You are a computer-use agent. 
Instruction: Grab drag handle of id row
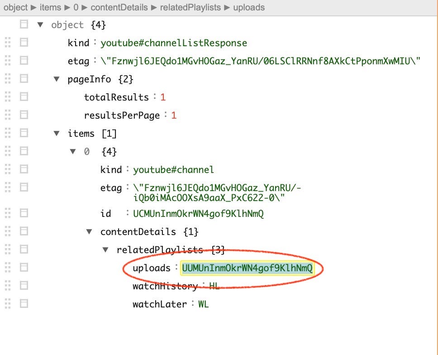(x=8, y=213)
